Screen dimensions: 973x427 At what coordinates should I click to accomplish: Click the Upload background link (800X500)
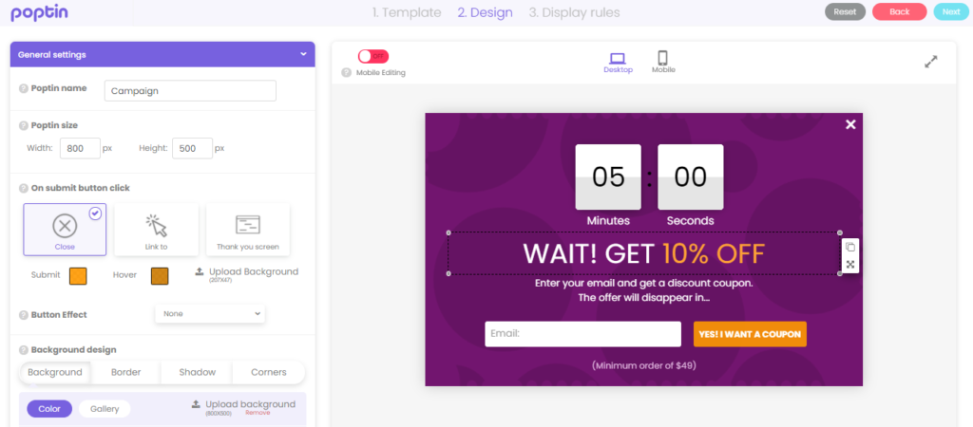(250, 404)
